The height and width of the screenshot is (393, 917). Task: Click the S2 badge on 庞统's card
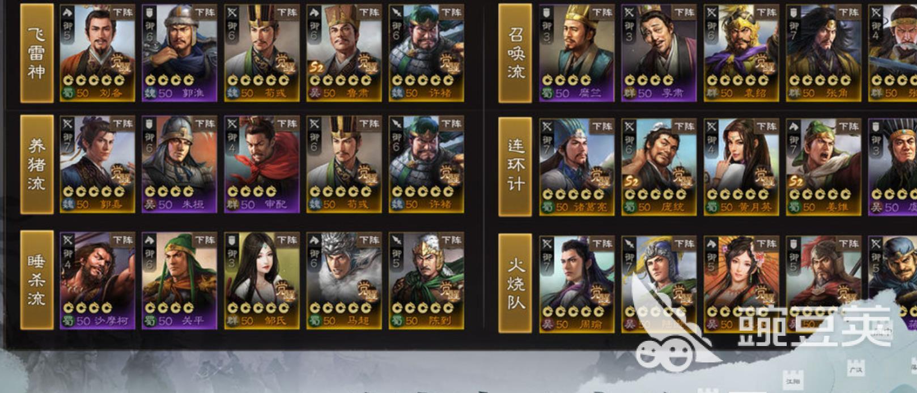tap(631, 181)
